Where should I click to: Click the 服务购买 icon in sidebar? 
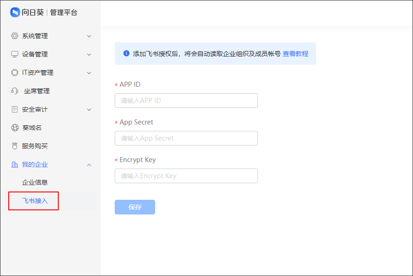(x=15, y=146)
